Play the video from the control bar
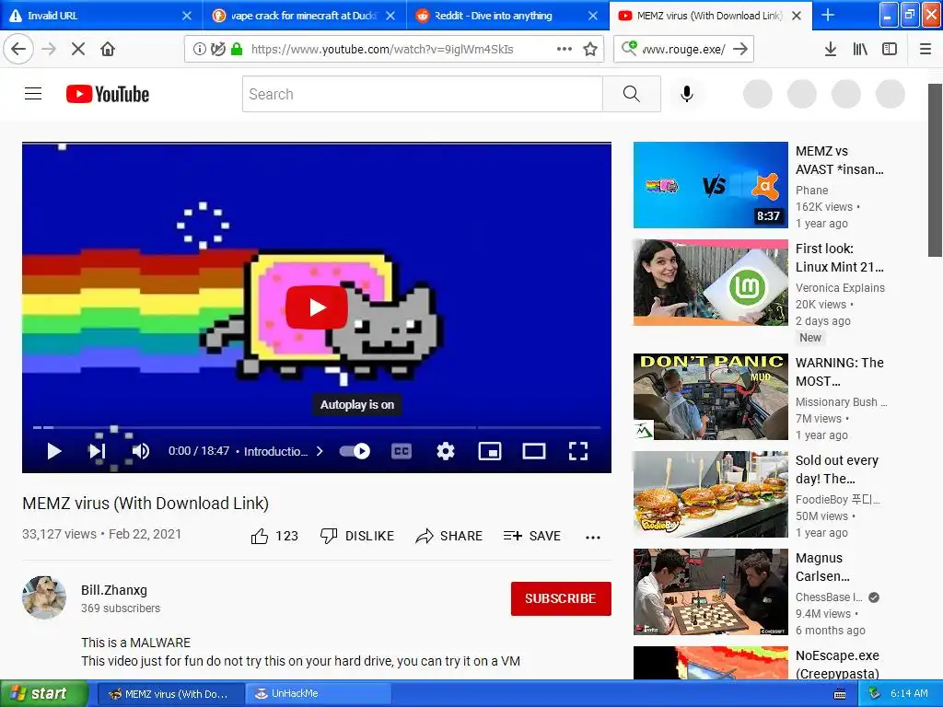 tap(54, 451)
